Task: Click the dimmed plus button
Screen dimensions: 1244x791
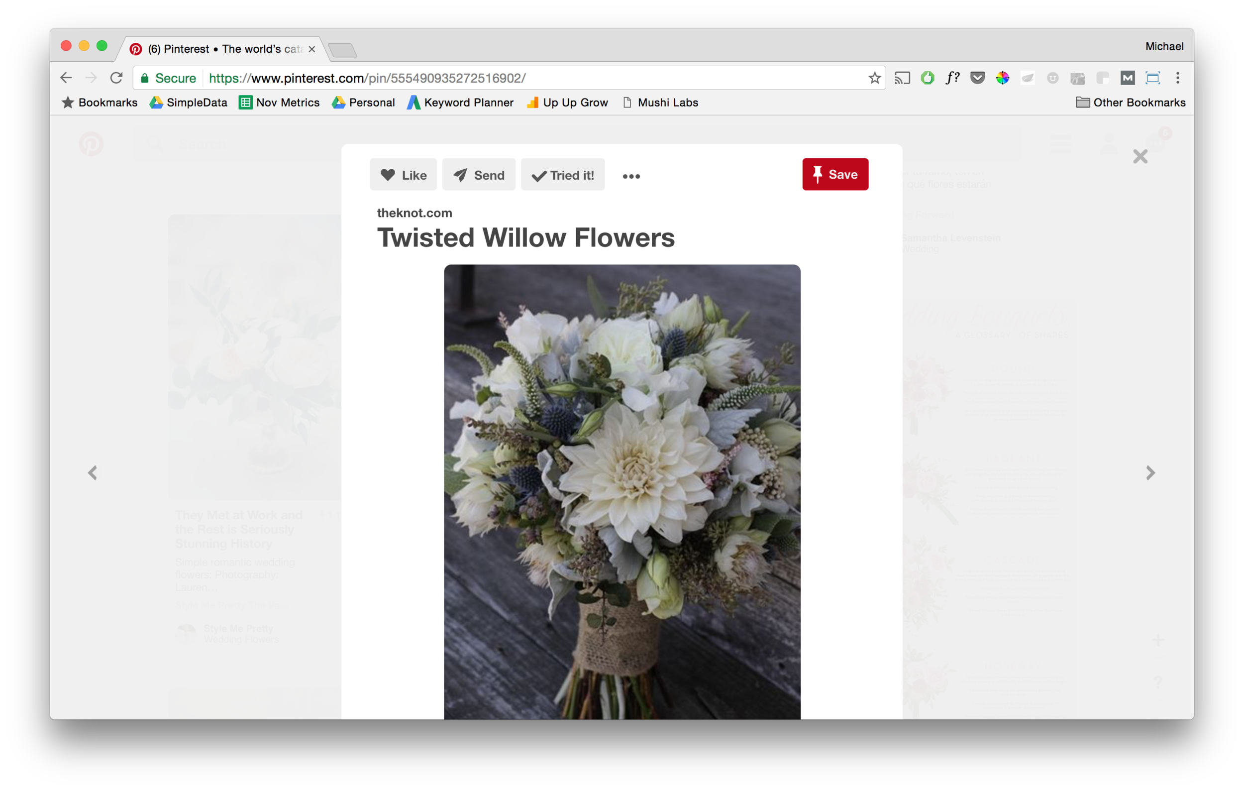Action: tap(1158, 640)
